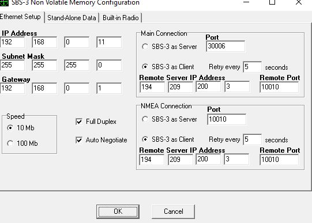
Task: Click NMEA Connection remote IP field 200
Action: point(208,159)
